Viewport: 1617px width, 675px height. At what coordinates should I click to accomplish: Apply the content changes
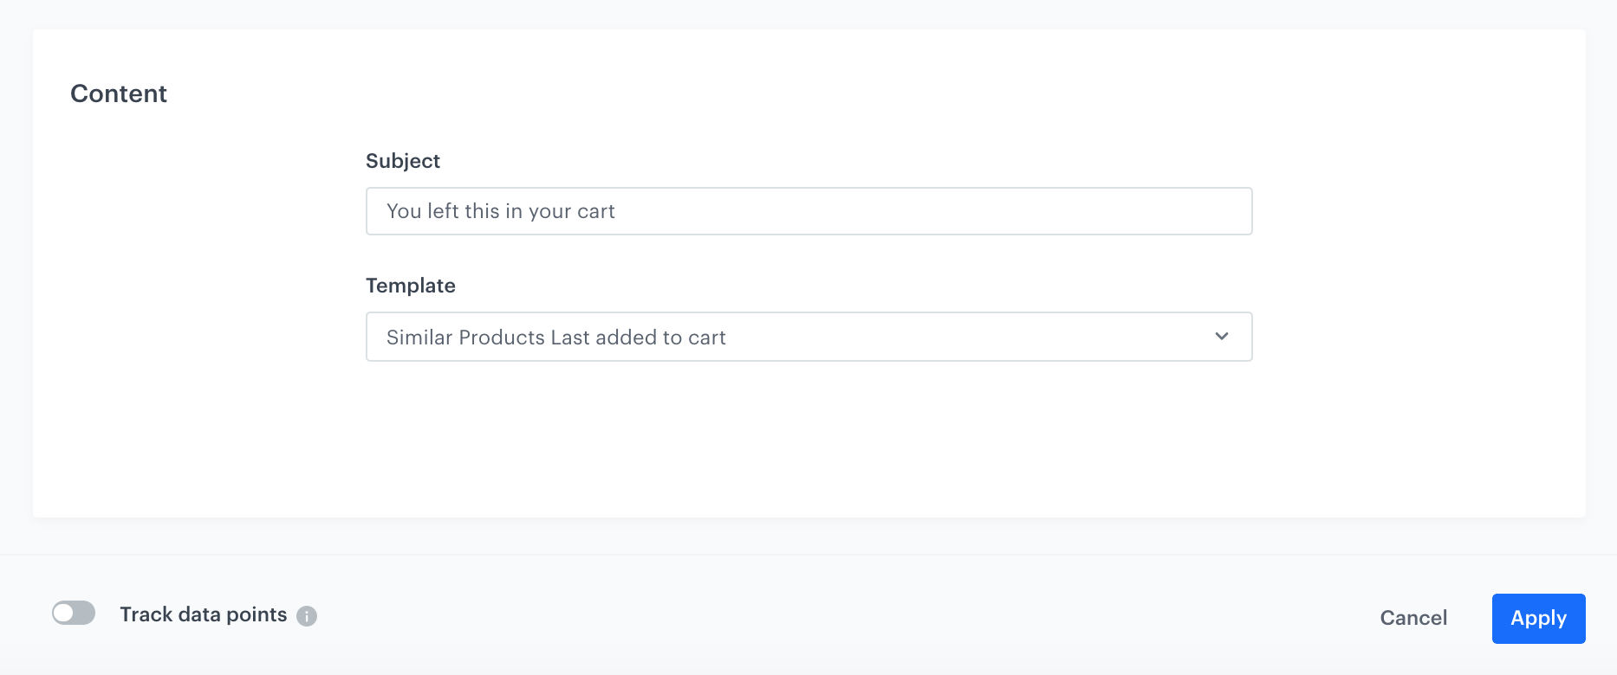tap(1538, 618)
